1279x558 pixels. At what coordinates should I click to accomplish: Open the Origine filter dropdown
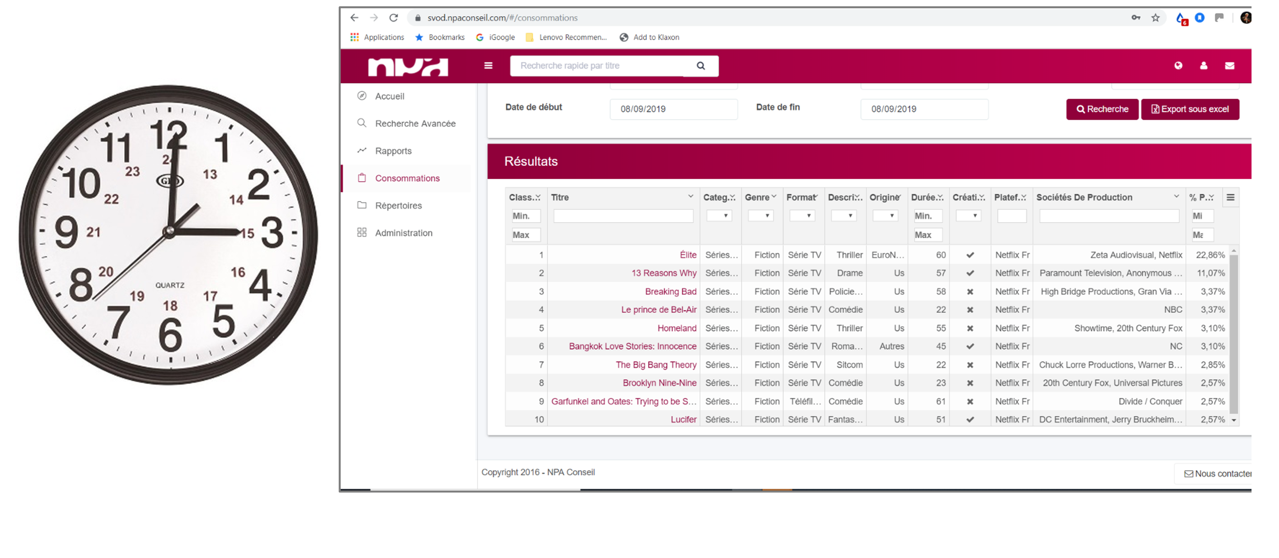pyautogui.click(x=885, y=216)
